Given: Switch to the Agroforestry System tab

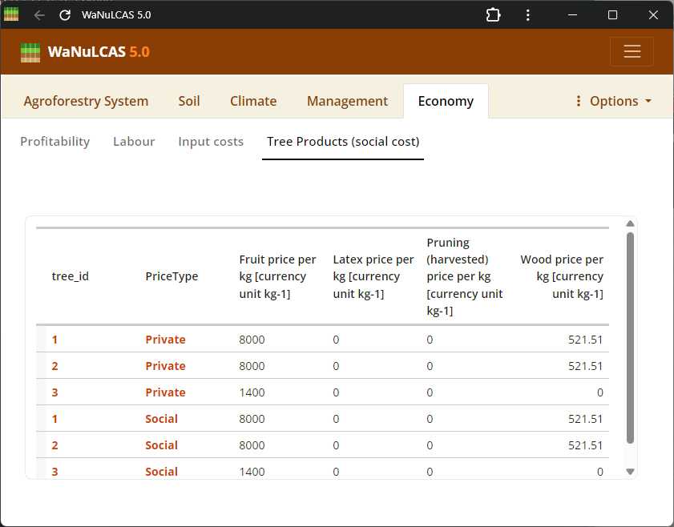Looking at the screenshot, I should (86, 101).
